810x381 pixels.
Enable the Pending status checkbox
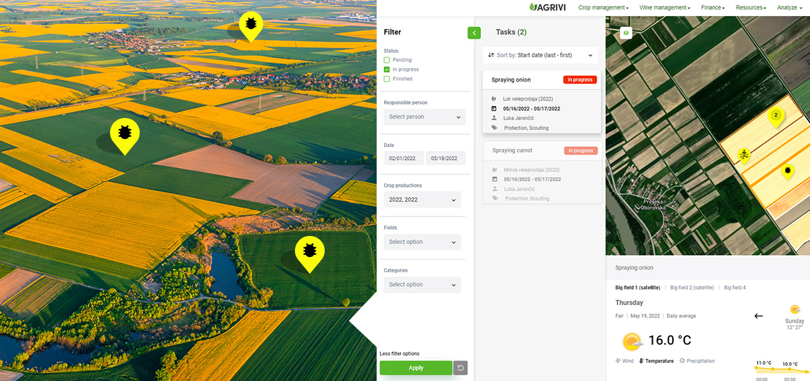point(387,60)
